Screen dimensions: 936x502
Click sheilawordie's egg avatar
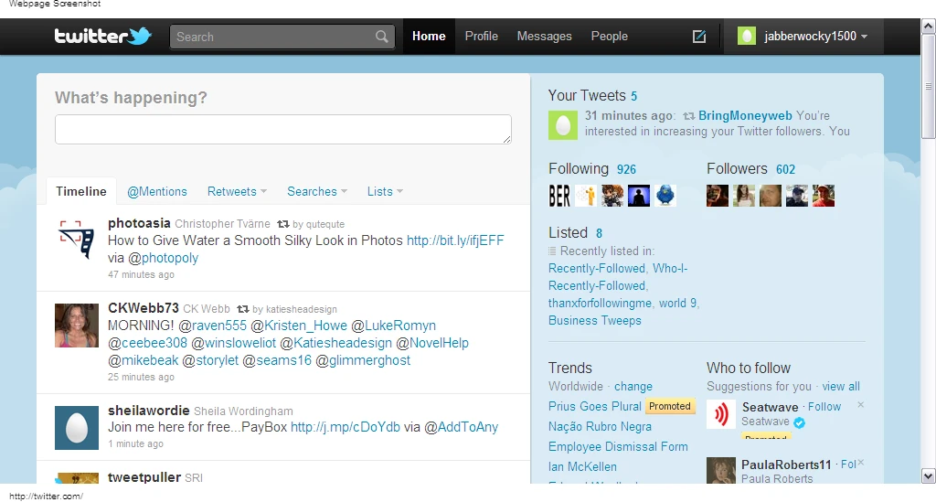click(x=77, y=427)
